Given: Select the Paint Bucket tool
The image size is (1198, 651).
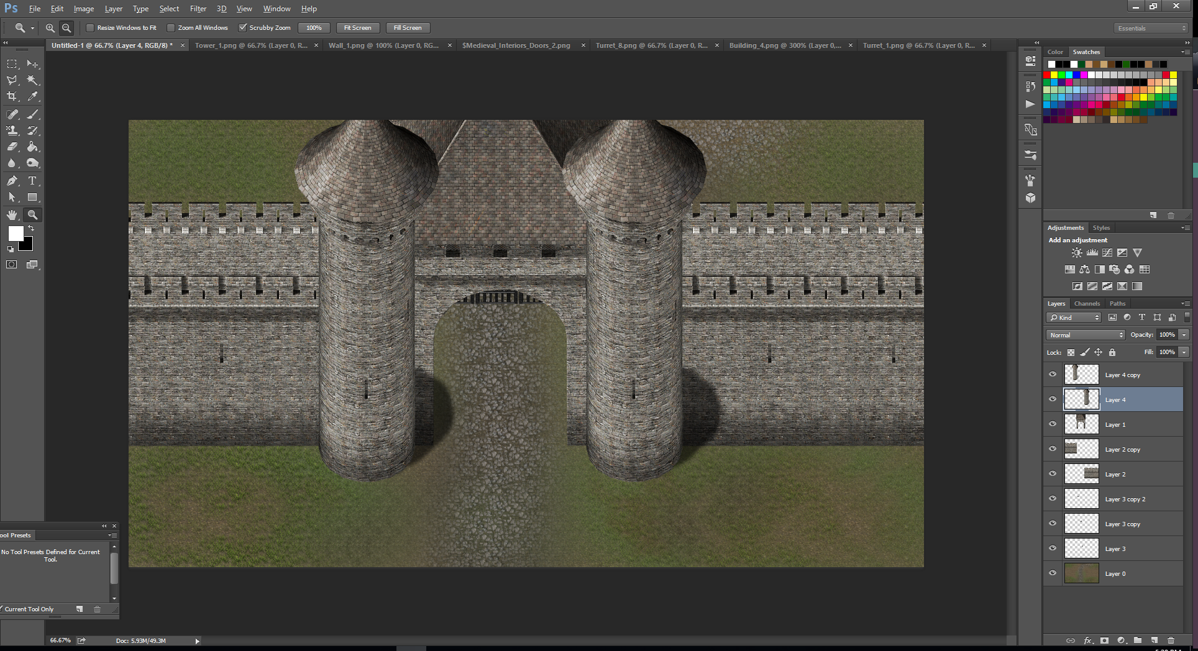Looking at the screenshot, I should click(x=32, y=147).
